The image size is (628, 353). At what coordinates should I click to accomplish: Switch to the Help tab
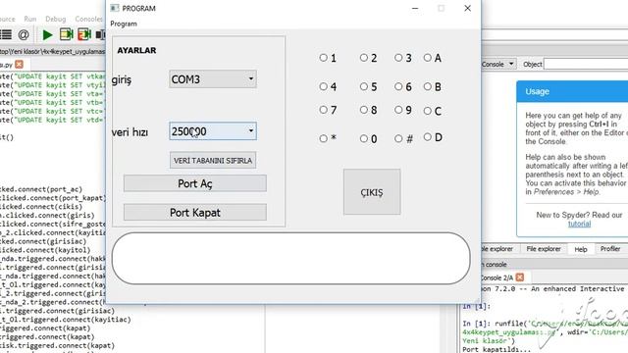[581, 249]
